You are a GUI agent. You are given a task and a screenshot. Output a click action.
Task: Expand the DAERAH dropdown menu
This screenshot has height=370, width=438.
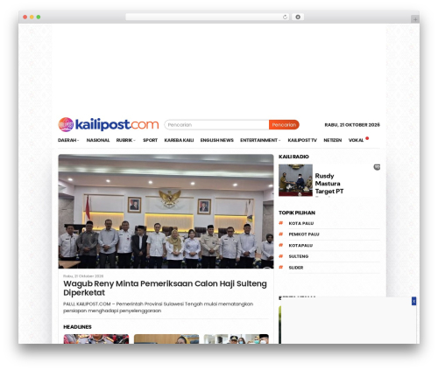click(68, 140)
